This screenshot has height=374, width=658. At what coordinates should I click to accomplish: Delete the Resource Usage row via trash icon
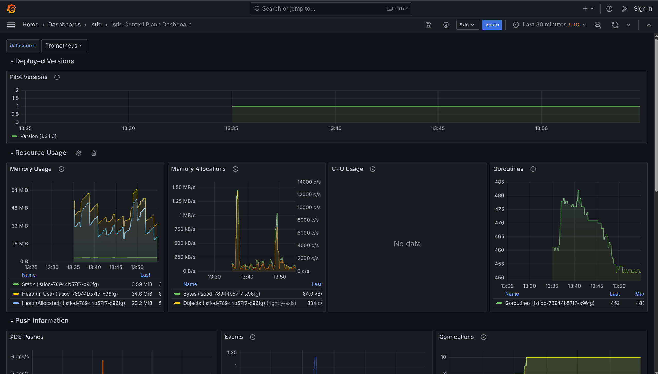[93, 153]
